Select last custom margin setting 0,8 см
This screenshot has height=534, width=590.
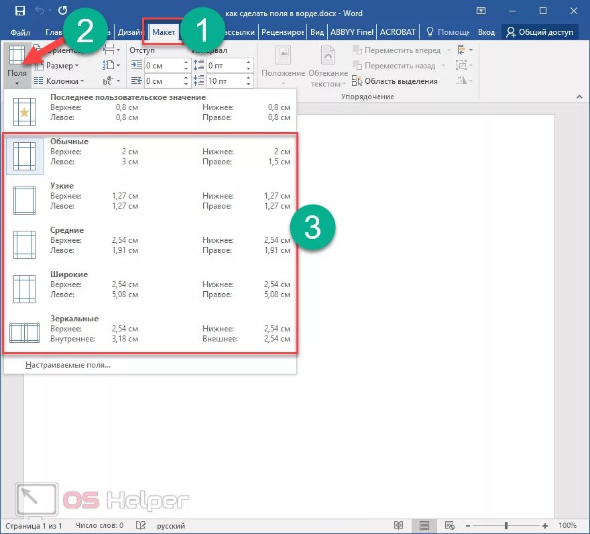click(150, 110)
